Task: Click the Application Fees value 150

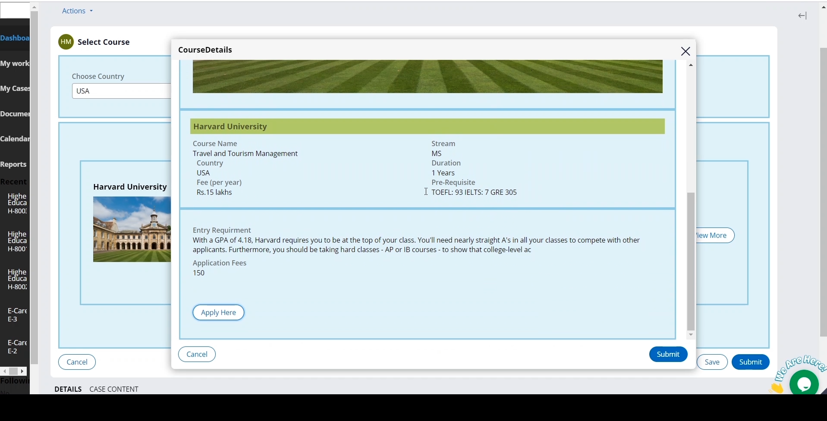Action: point(199,273)
